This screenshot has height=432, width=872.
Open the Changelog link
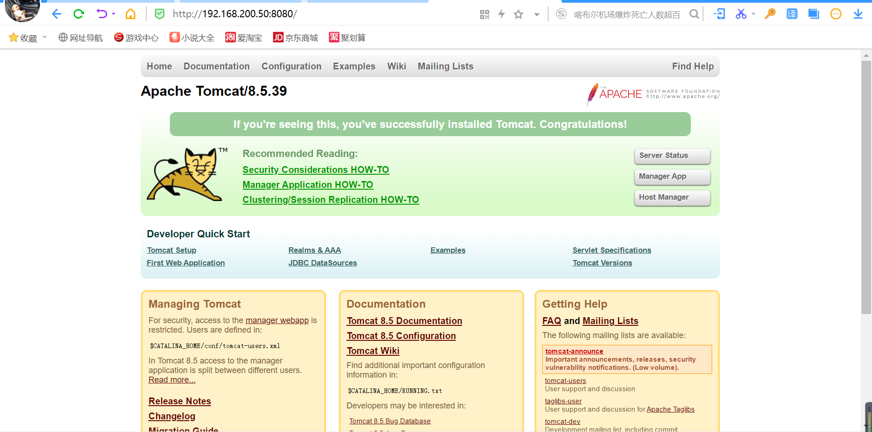[172, 416]
